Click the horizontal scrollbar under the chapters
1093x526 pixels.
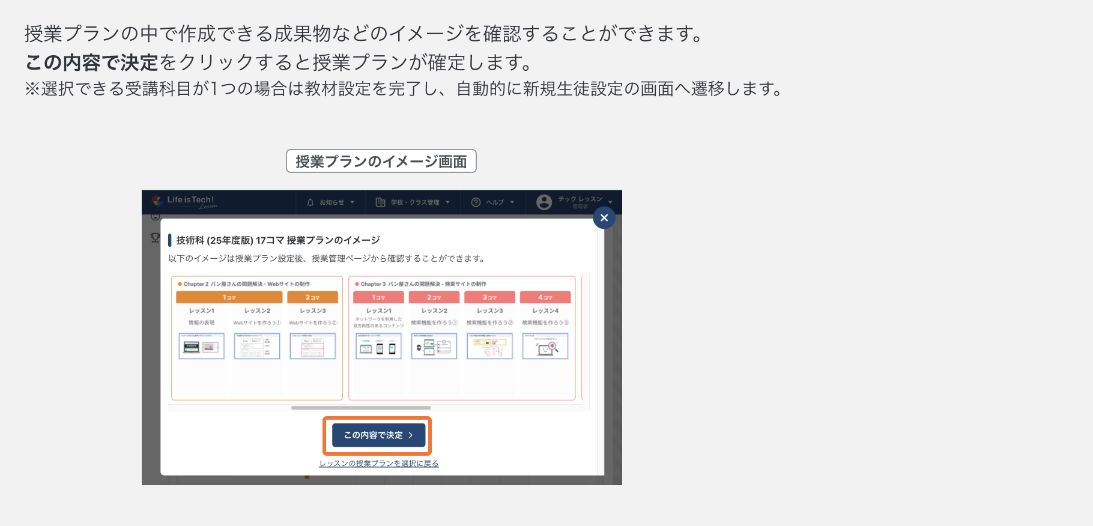[361, 408]
